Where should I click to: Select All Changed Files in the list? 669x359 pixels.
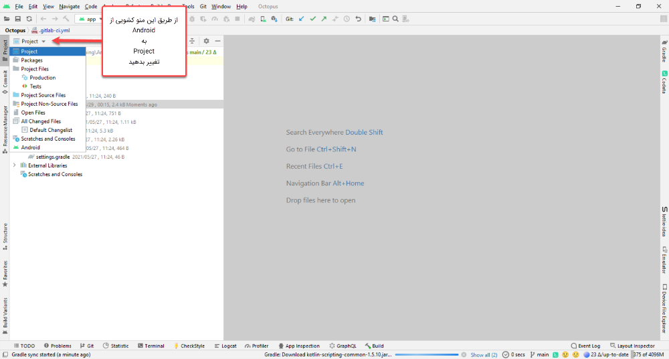click(x=47, y=121)
